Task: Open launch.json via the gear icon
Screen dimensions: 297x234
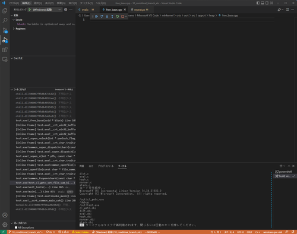Action: pos(65,10)
